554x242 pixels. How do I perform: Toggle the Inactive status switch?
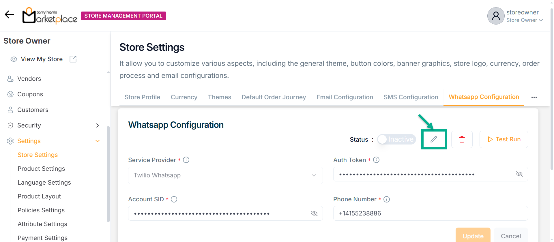coord(396,139)
